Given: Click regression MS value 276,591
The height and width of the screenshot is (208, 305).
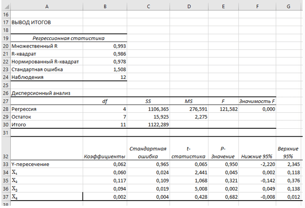Looking at the screenshot, I should pos(189,109).
